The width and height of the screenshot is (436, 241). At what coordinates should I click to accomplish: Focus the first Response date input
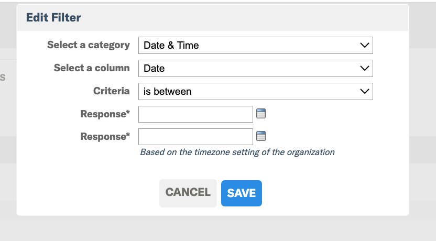coord(196,114)
